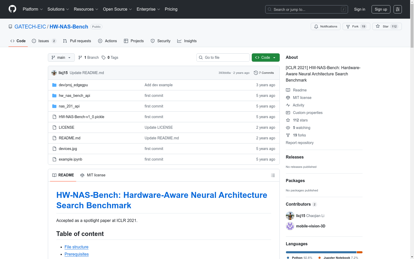
Task: Open the main branch switcher dropdown
Action: pyautogui.click(x=61, y=57)
